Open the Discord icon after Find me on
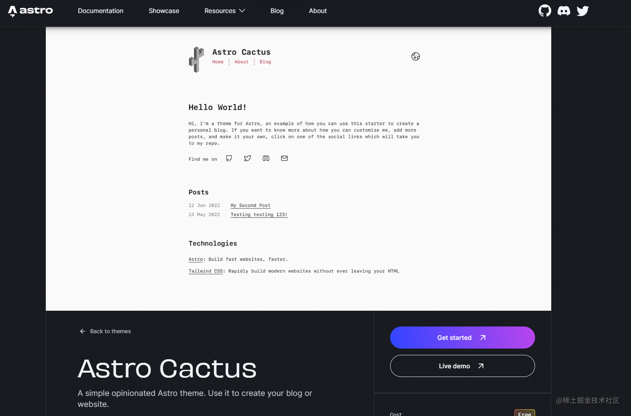Image resolution: width=631 pixels, height=416 pixels. (x=266, y=158)
